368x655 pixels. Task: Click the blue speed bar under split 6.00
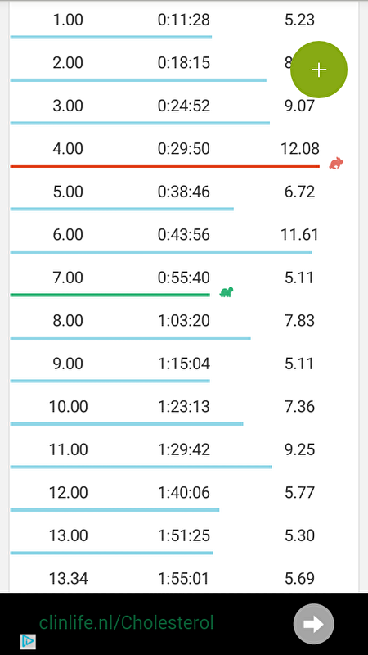(161, 252)
